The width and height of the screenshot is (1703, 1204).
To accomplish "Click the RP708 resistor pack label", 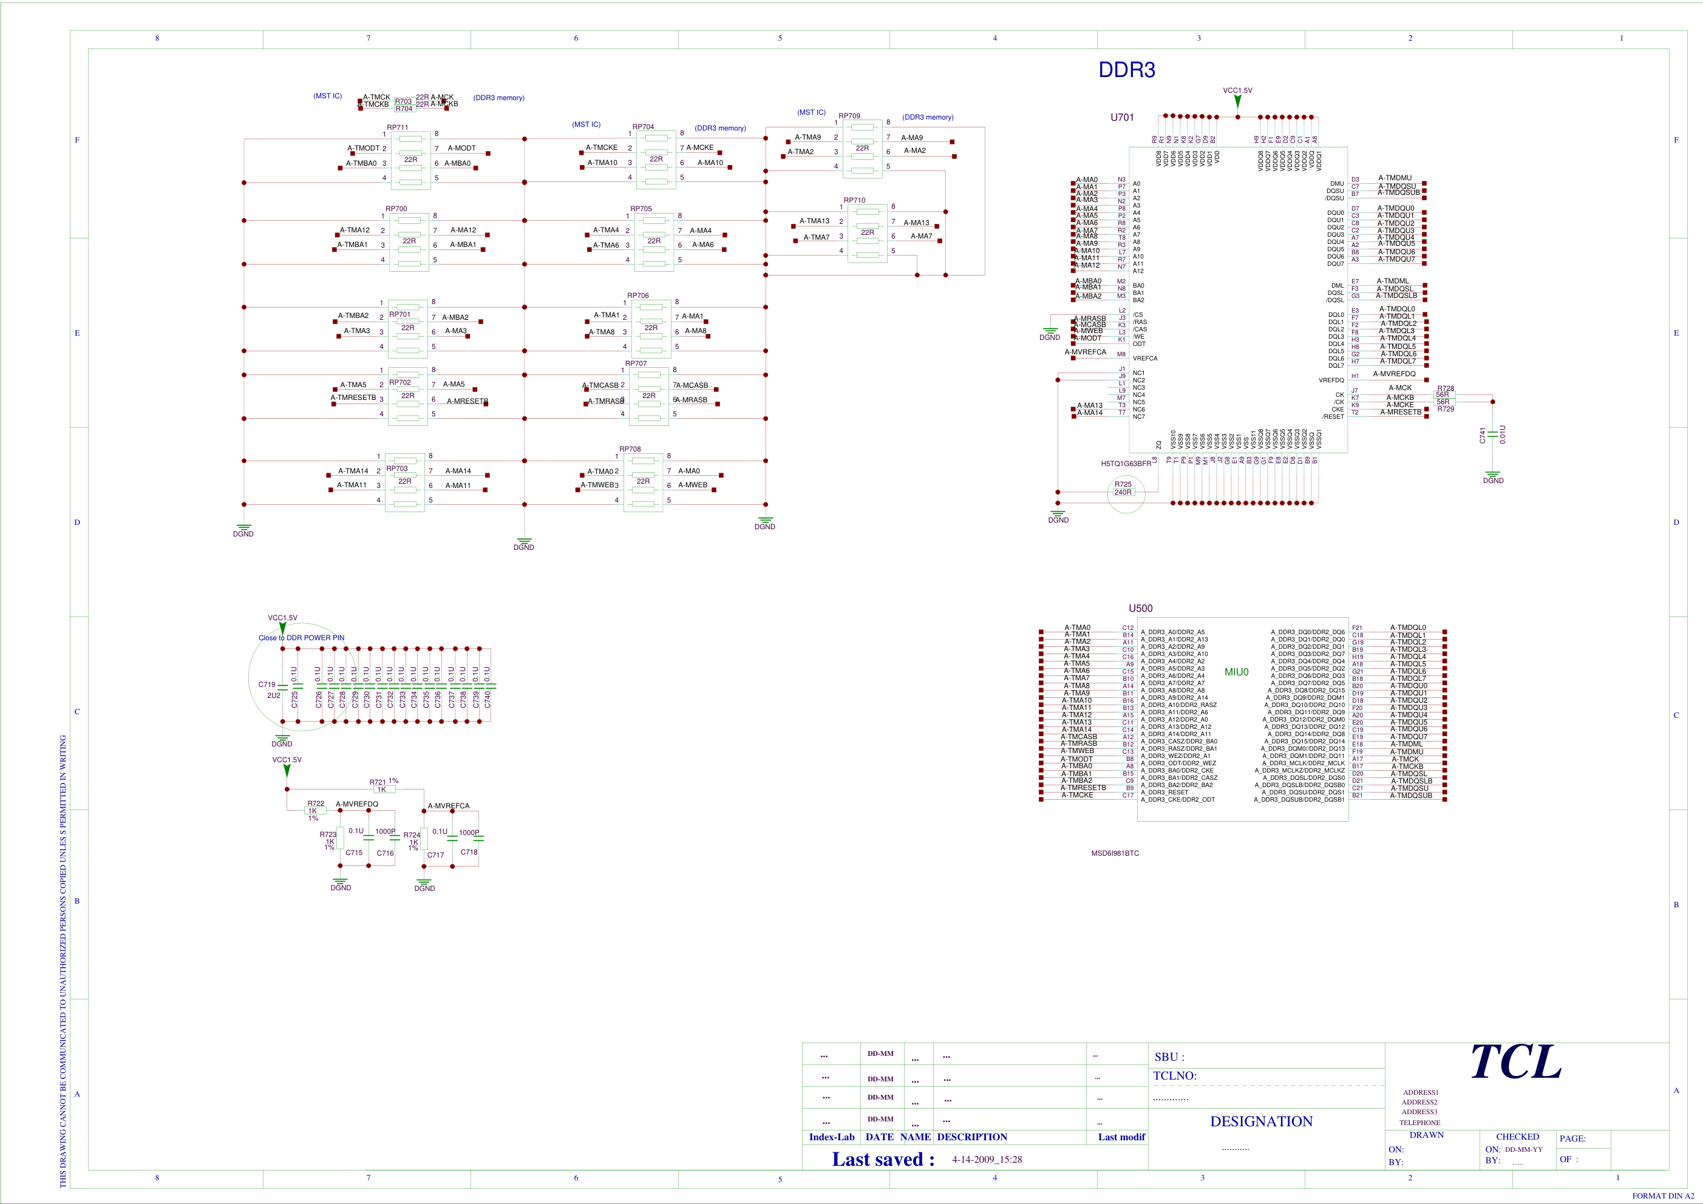I will click(x=630, y=449).
